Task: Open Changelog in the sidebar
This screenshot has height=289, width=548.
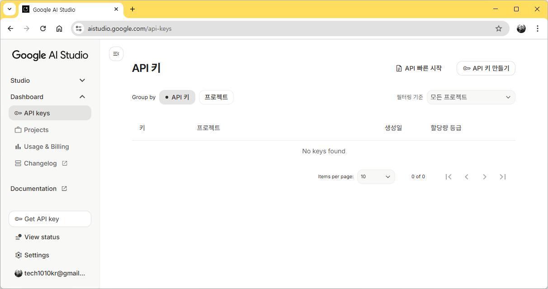Action: point(50,163)
